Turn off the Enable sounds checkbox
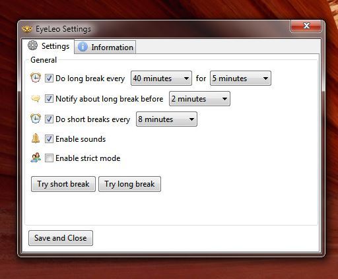The height and width of the screenshot is (279, 338). (49, 139)
